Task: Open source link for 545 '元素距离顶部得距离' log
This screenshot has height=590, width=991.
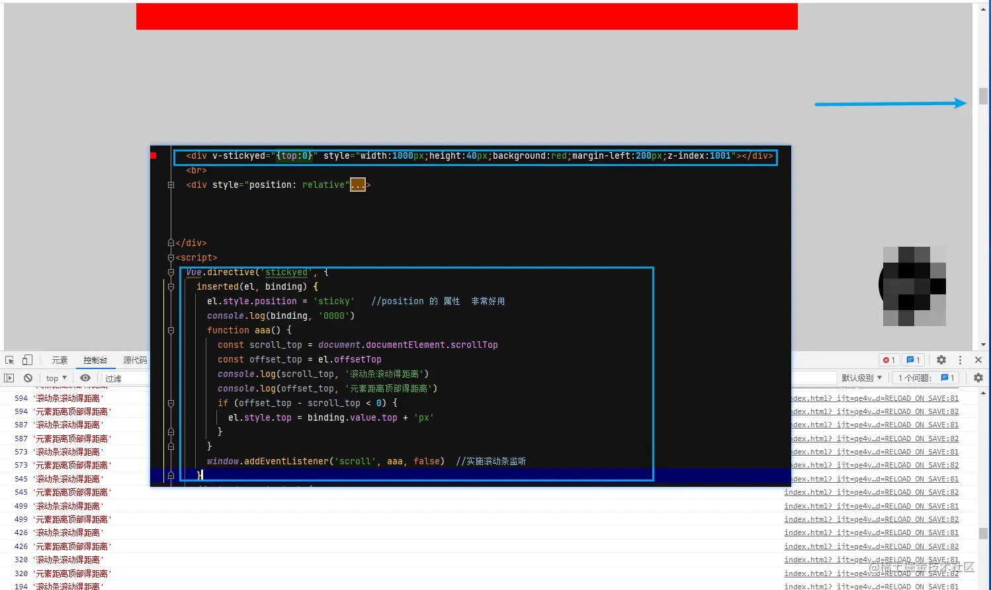Action: pyautogui.click(x=871, y=492)
